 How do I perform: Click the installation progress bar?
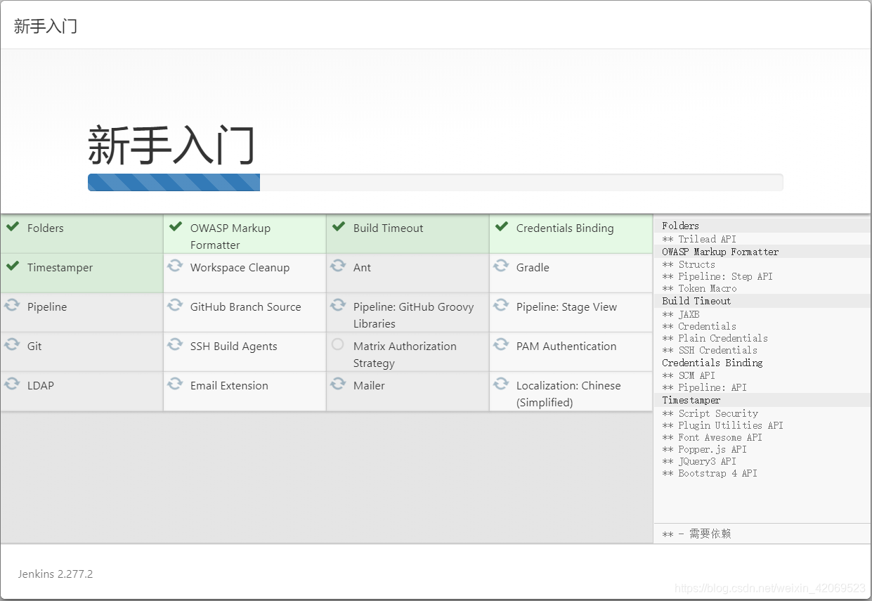pyautogui.click(x=435, y=183)
